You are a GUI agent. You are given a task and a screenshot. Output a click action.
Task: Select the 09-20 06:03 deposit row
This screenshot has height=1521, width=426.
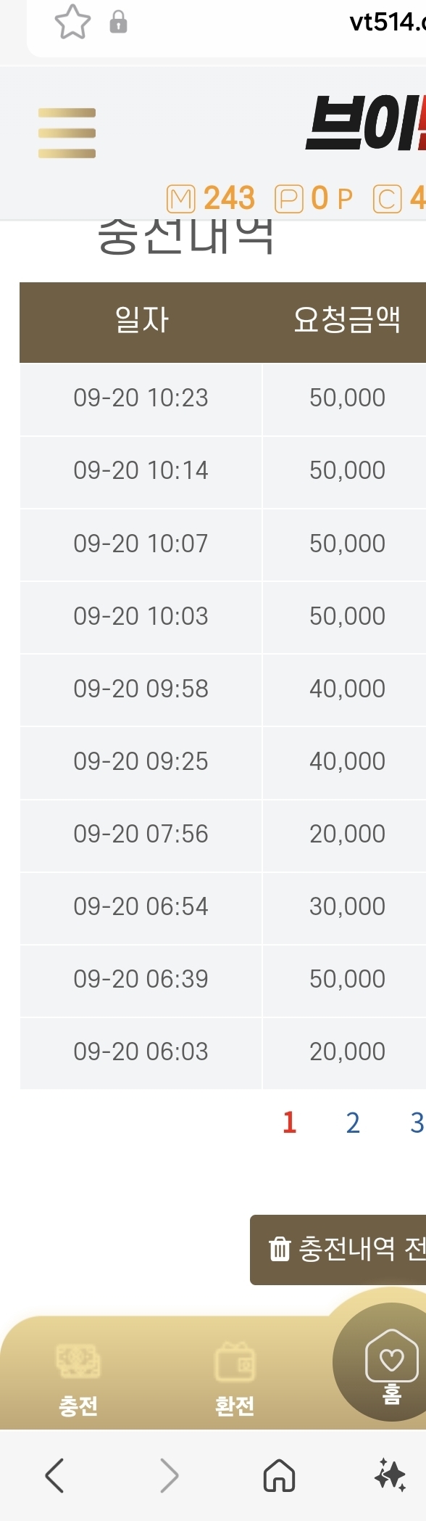[x=222, y=1052]
